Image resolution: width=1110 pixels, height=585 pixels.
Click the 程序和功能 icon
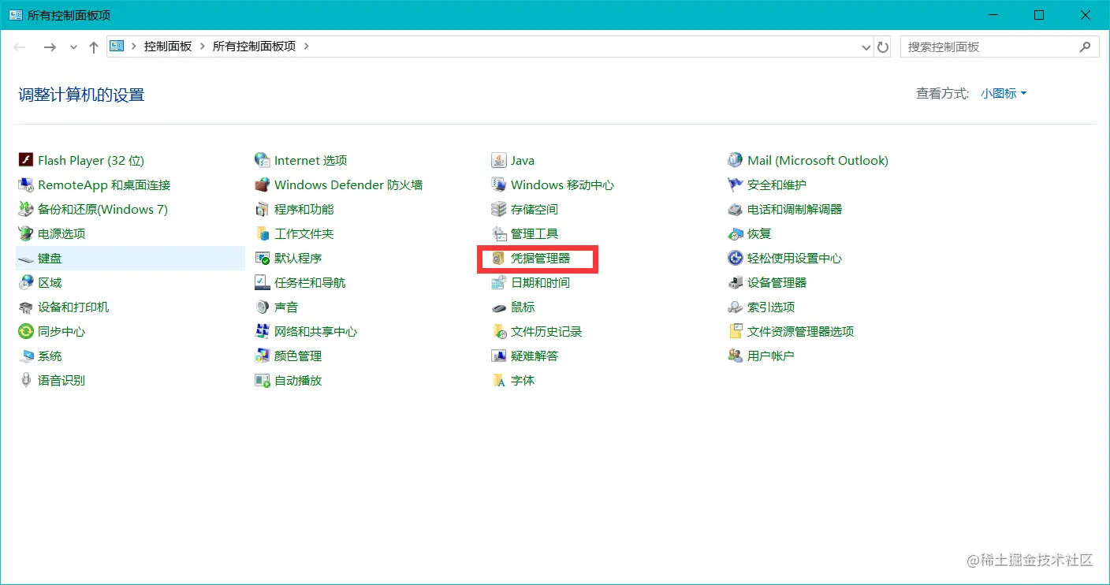(262, 209)
